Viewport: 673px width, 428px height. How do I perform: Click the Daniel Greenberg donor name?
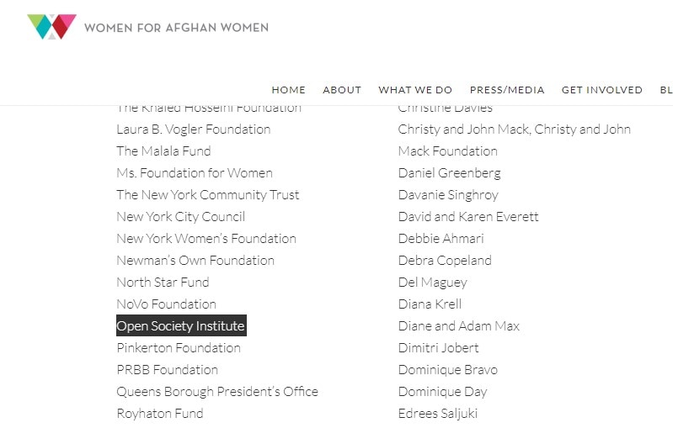[450, 173]
